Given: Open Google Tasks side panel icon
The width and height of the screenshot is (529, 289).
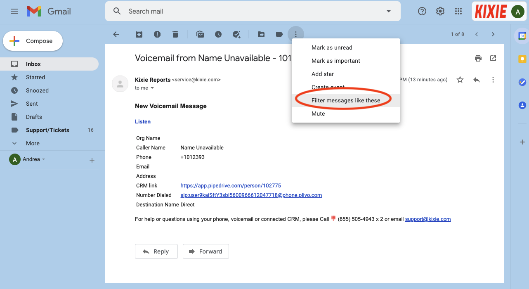Looking at the screenshot, I should 522,82.
